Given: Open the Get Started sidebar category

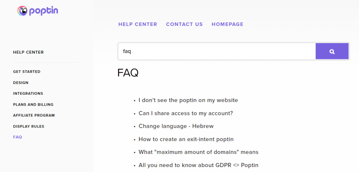Looking at the screenshot, I should click(27, 72).
